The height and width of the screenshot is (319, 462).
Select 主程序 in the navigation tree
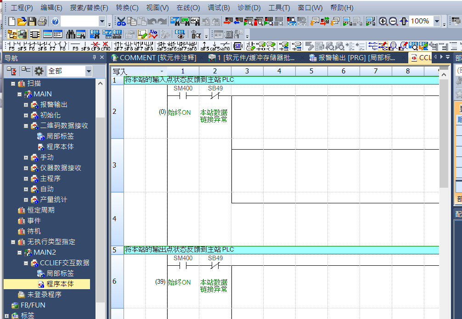coord(50,178)
